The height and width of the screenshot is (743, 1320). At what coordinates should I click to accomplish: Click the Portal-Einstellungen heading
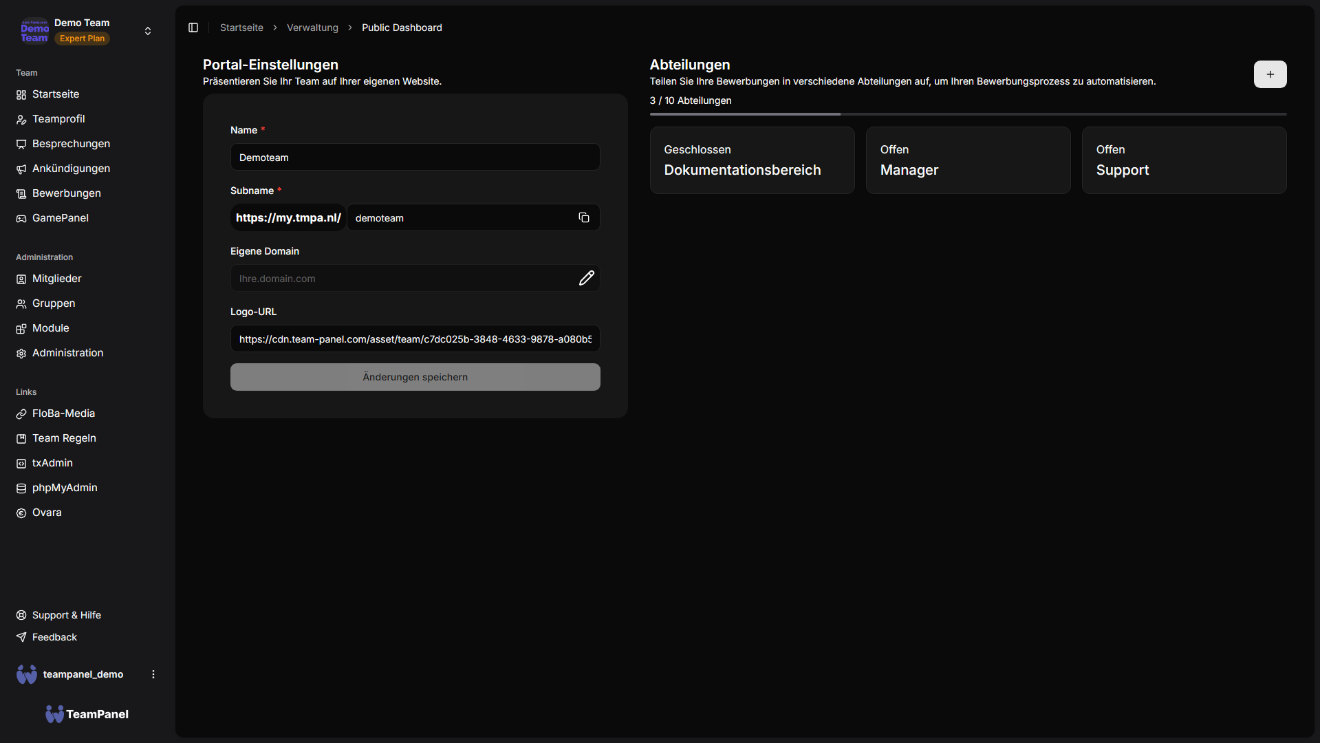point(270,65)
